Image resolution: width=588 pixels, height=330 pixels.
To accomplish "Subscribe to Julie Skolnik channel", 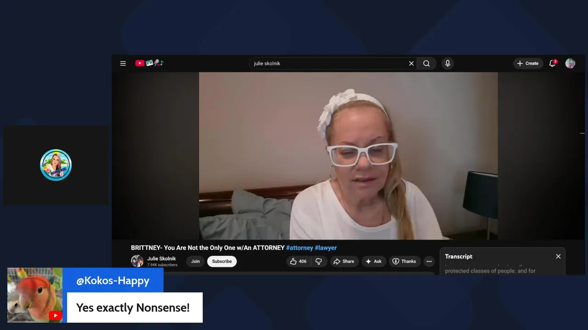I will [x=222, y=261].
